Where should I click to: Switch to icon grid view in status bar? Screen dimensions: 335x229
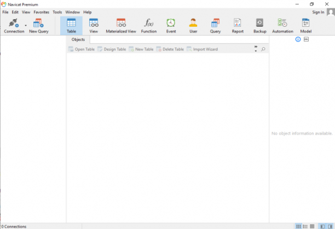point(298,226)
